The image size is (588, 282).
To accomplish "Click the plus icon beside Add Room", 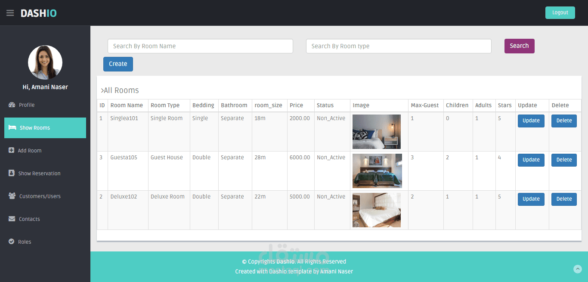I will coord(11,151).
